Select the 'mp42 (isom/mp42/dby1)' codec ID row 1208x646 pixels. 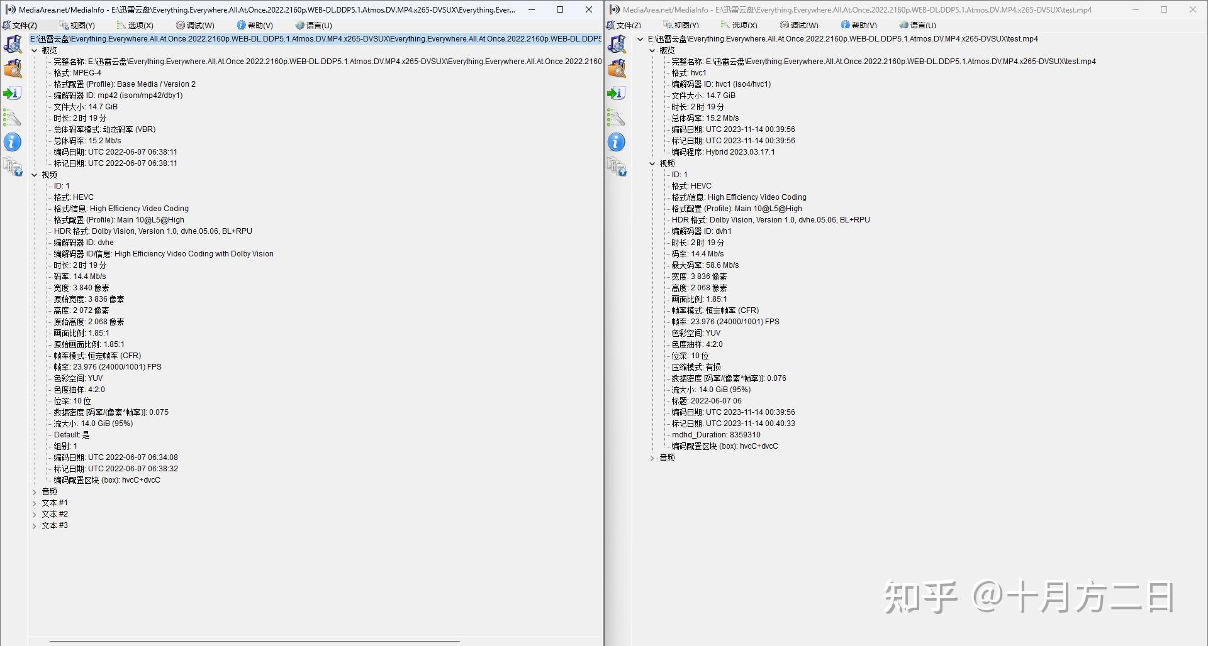pos(118,96)
